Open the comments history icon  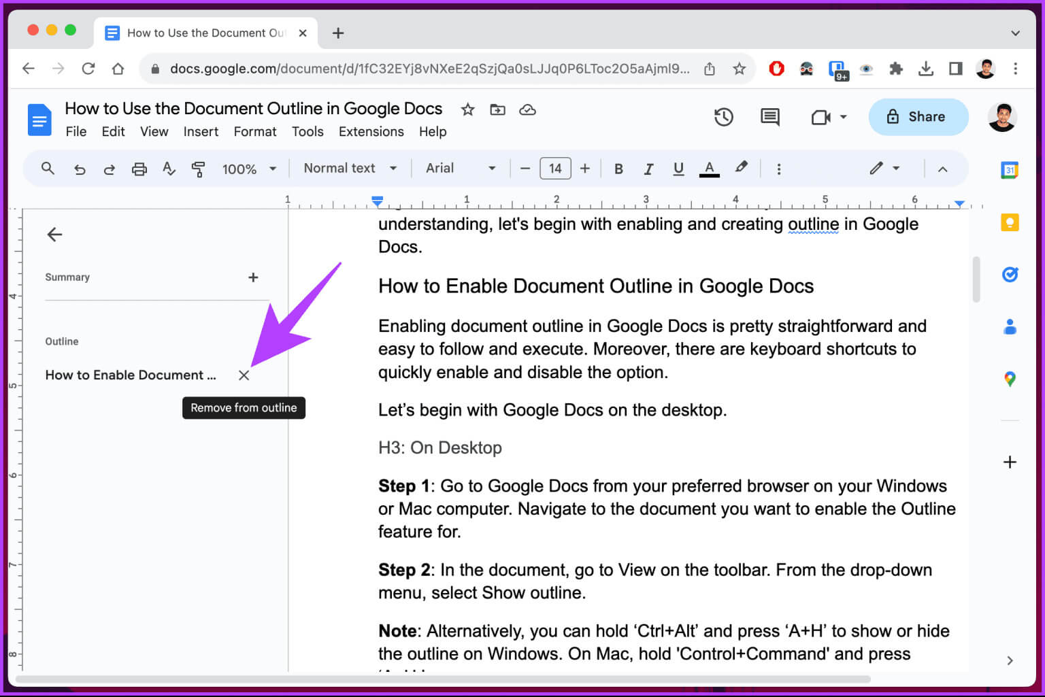click(769, 117)
